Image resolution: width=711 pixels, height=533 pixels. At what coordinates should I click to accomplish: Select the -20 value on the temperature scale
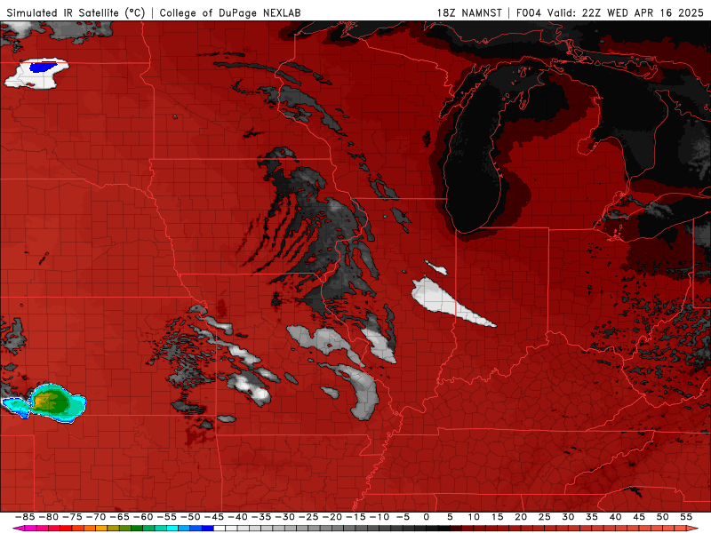click(x=332, y=517)
